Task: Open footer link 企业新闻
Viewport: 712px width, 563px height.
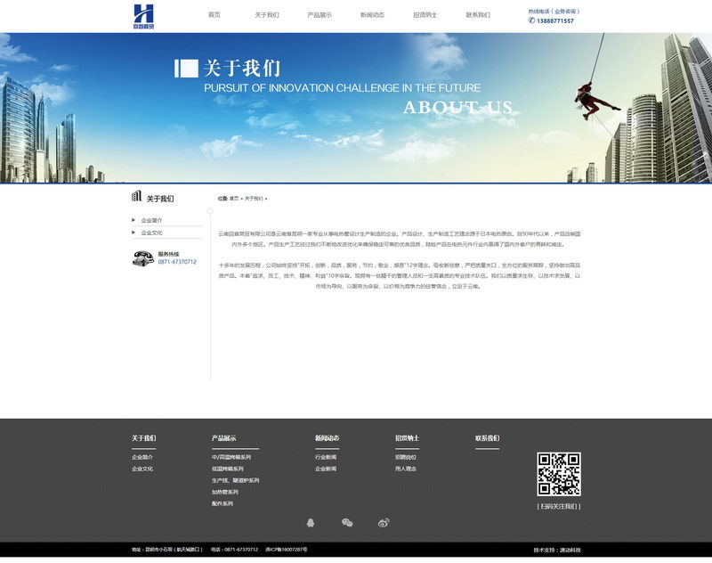Action: (x=326, y=469)
